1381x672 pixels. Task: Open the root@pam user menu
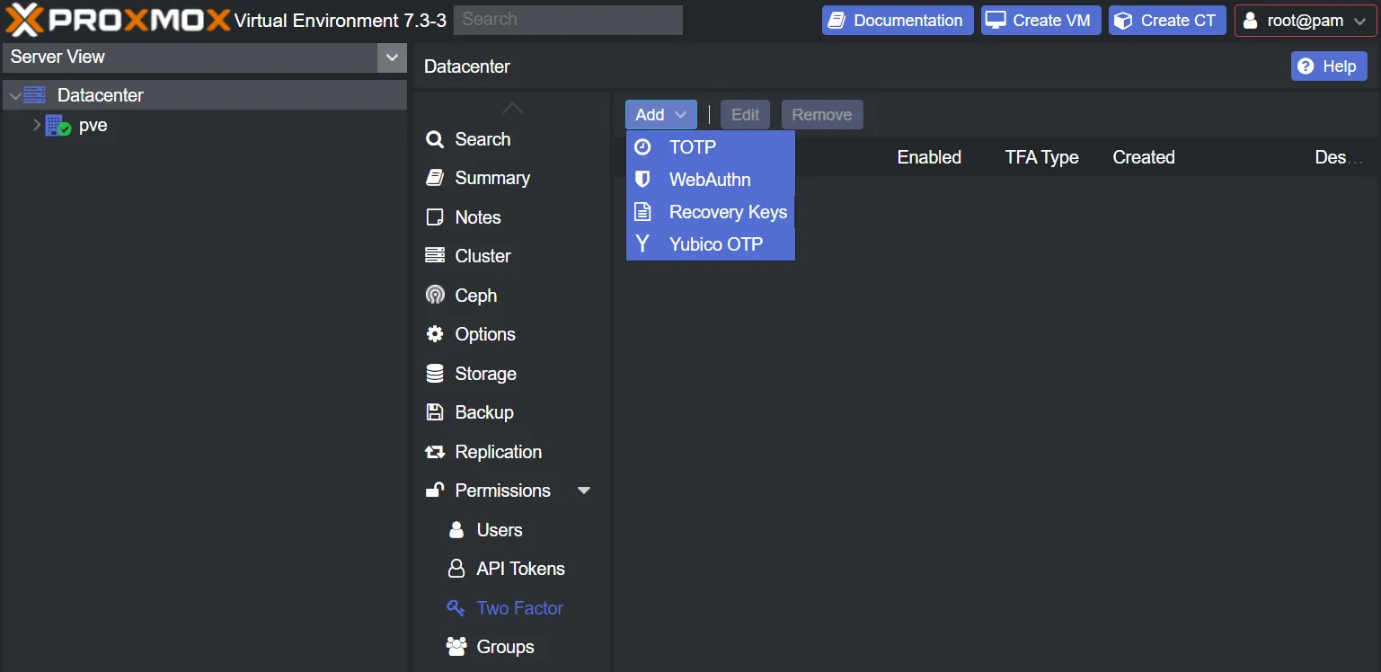point(1305,21)
